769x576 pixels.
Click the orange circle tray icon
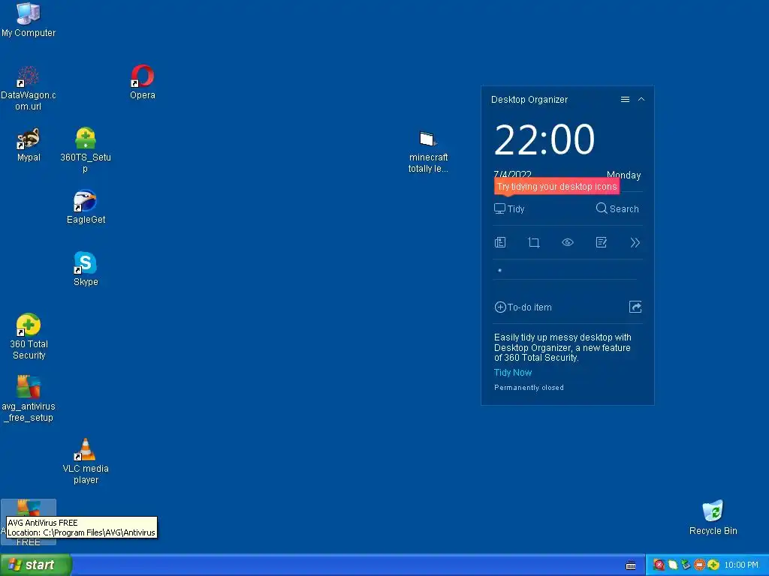[700, 565]
